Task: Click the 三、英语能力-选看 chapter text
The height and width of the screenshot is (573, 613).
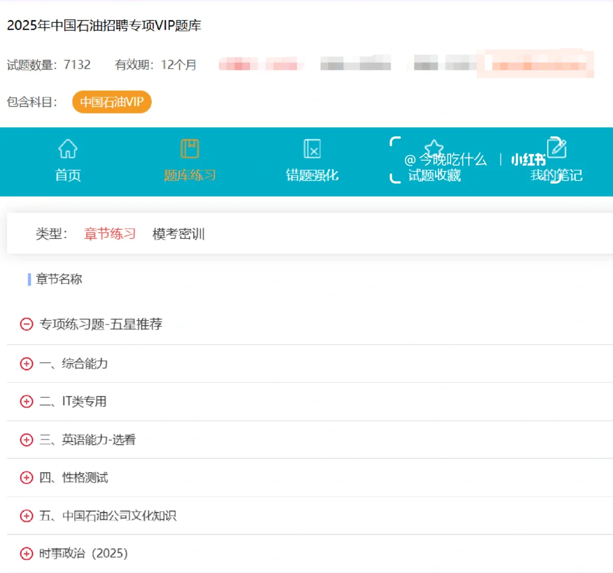Action: coord(87,440)
